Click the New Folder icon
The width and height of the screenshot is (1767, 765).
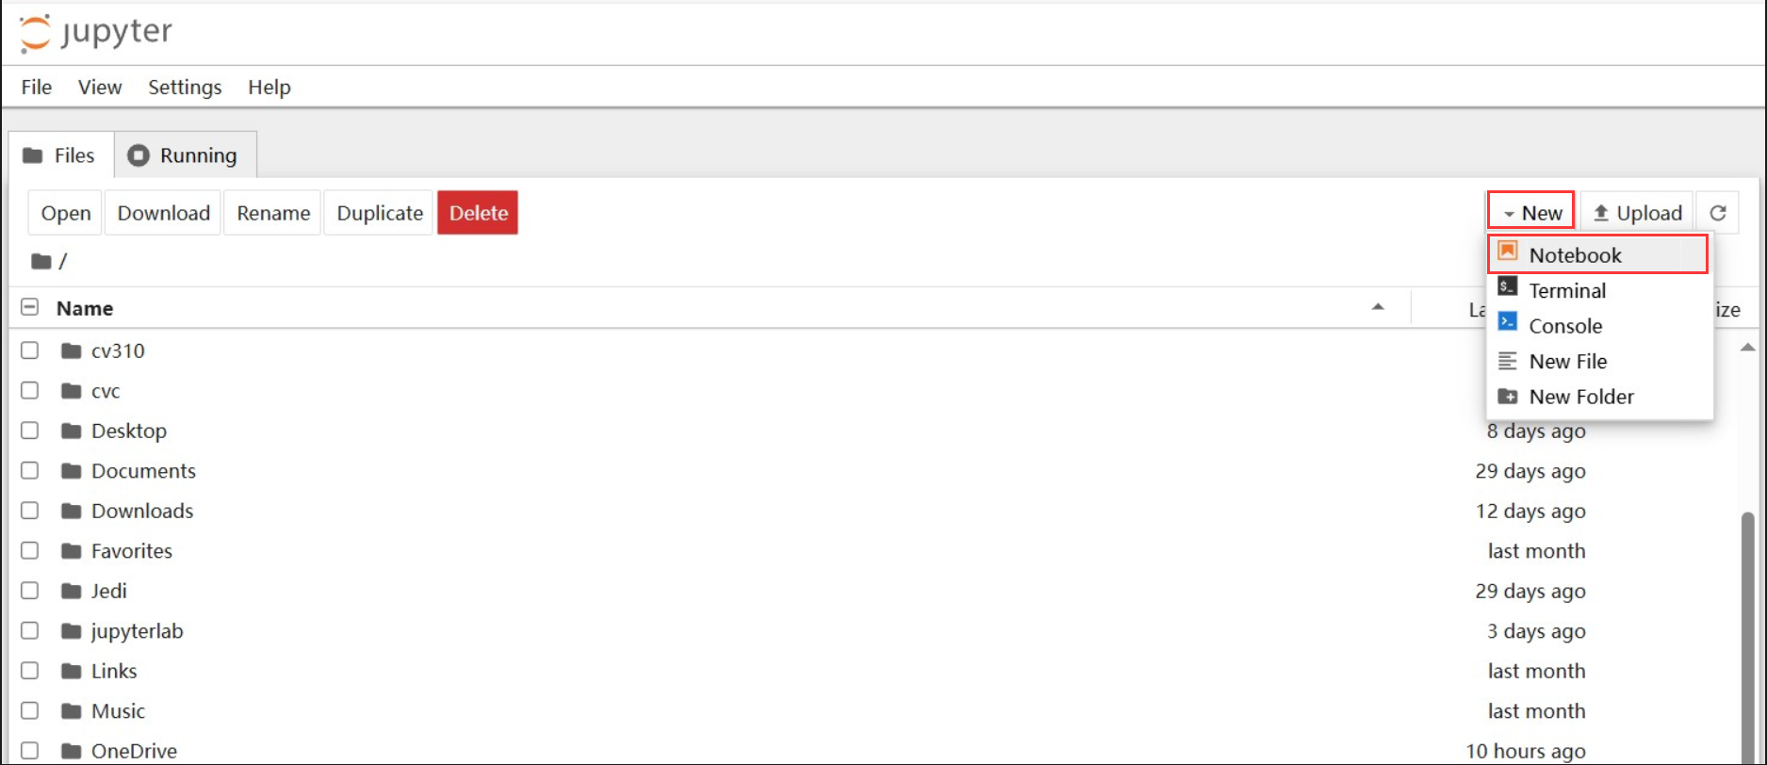click(1508, 397)
